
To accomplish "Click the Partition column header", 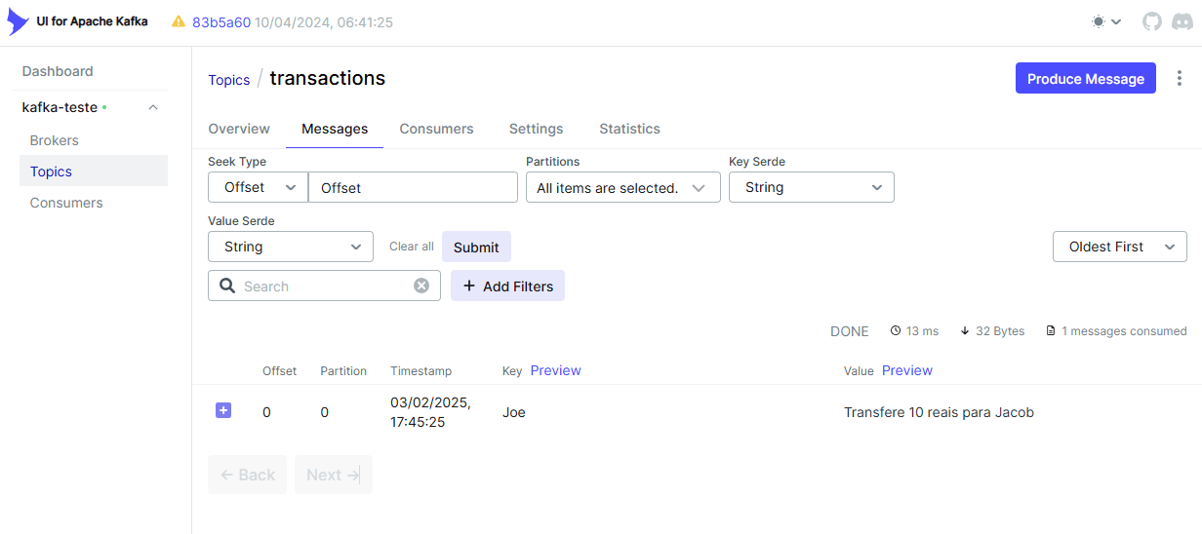I will coord(343,371).
